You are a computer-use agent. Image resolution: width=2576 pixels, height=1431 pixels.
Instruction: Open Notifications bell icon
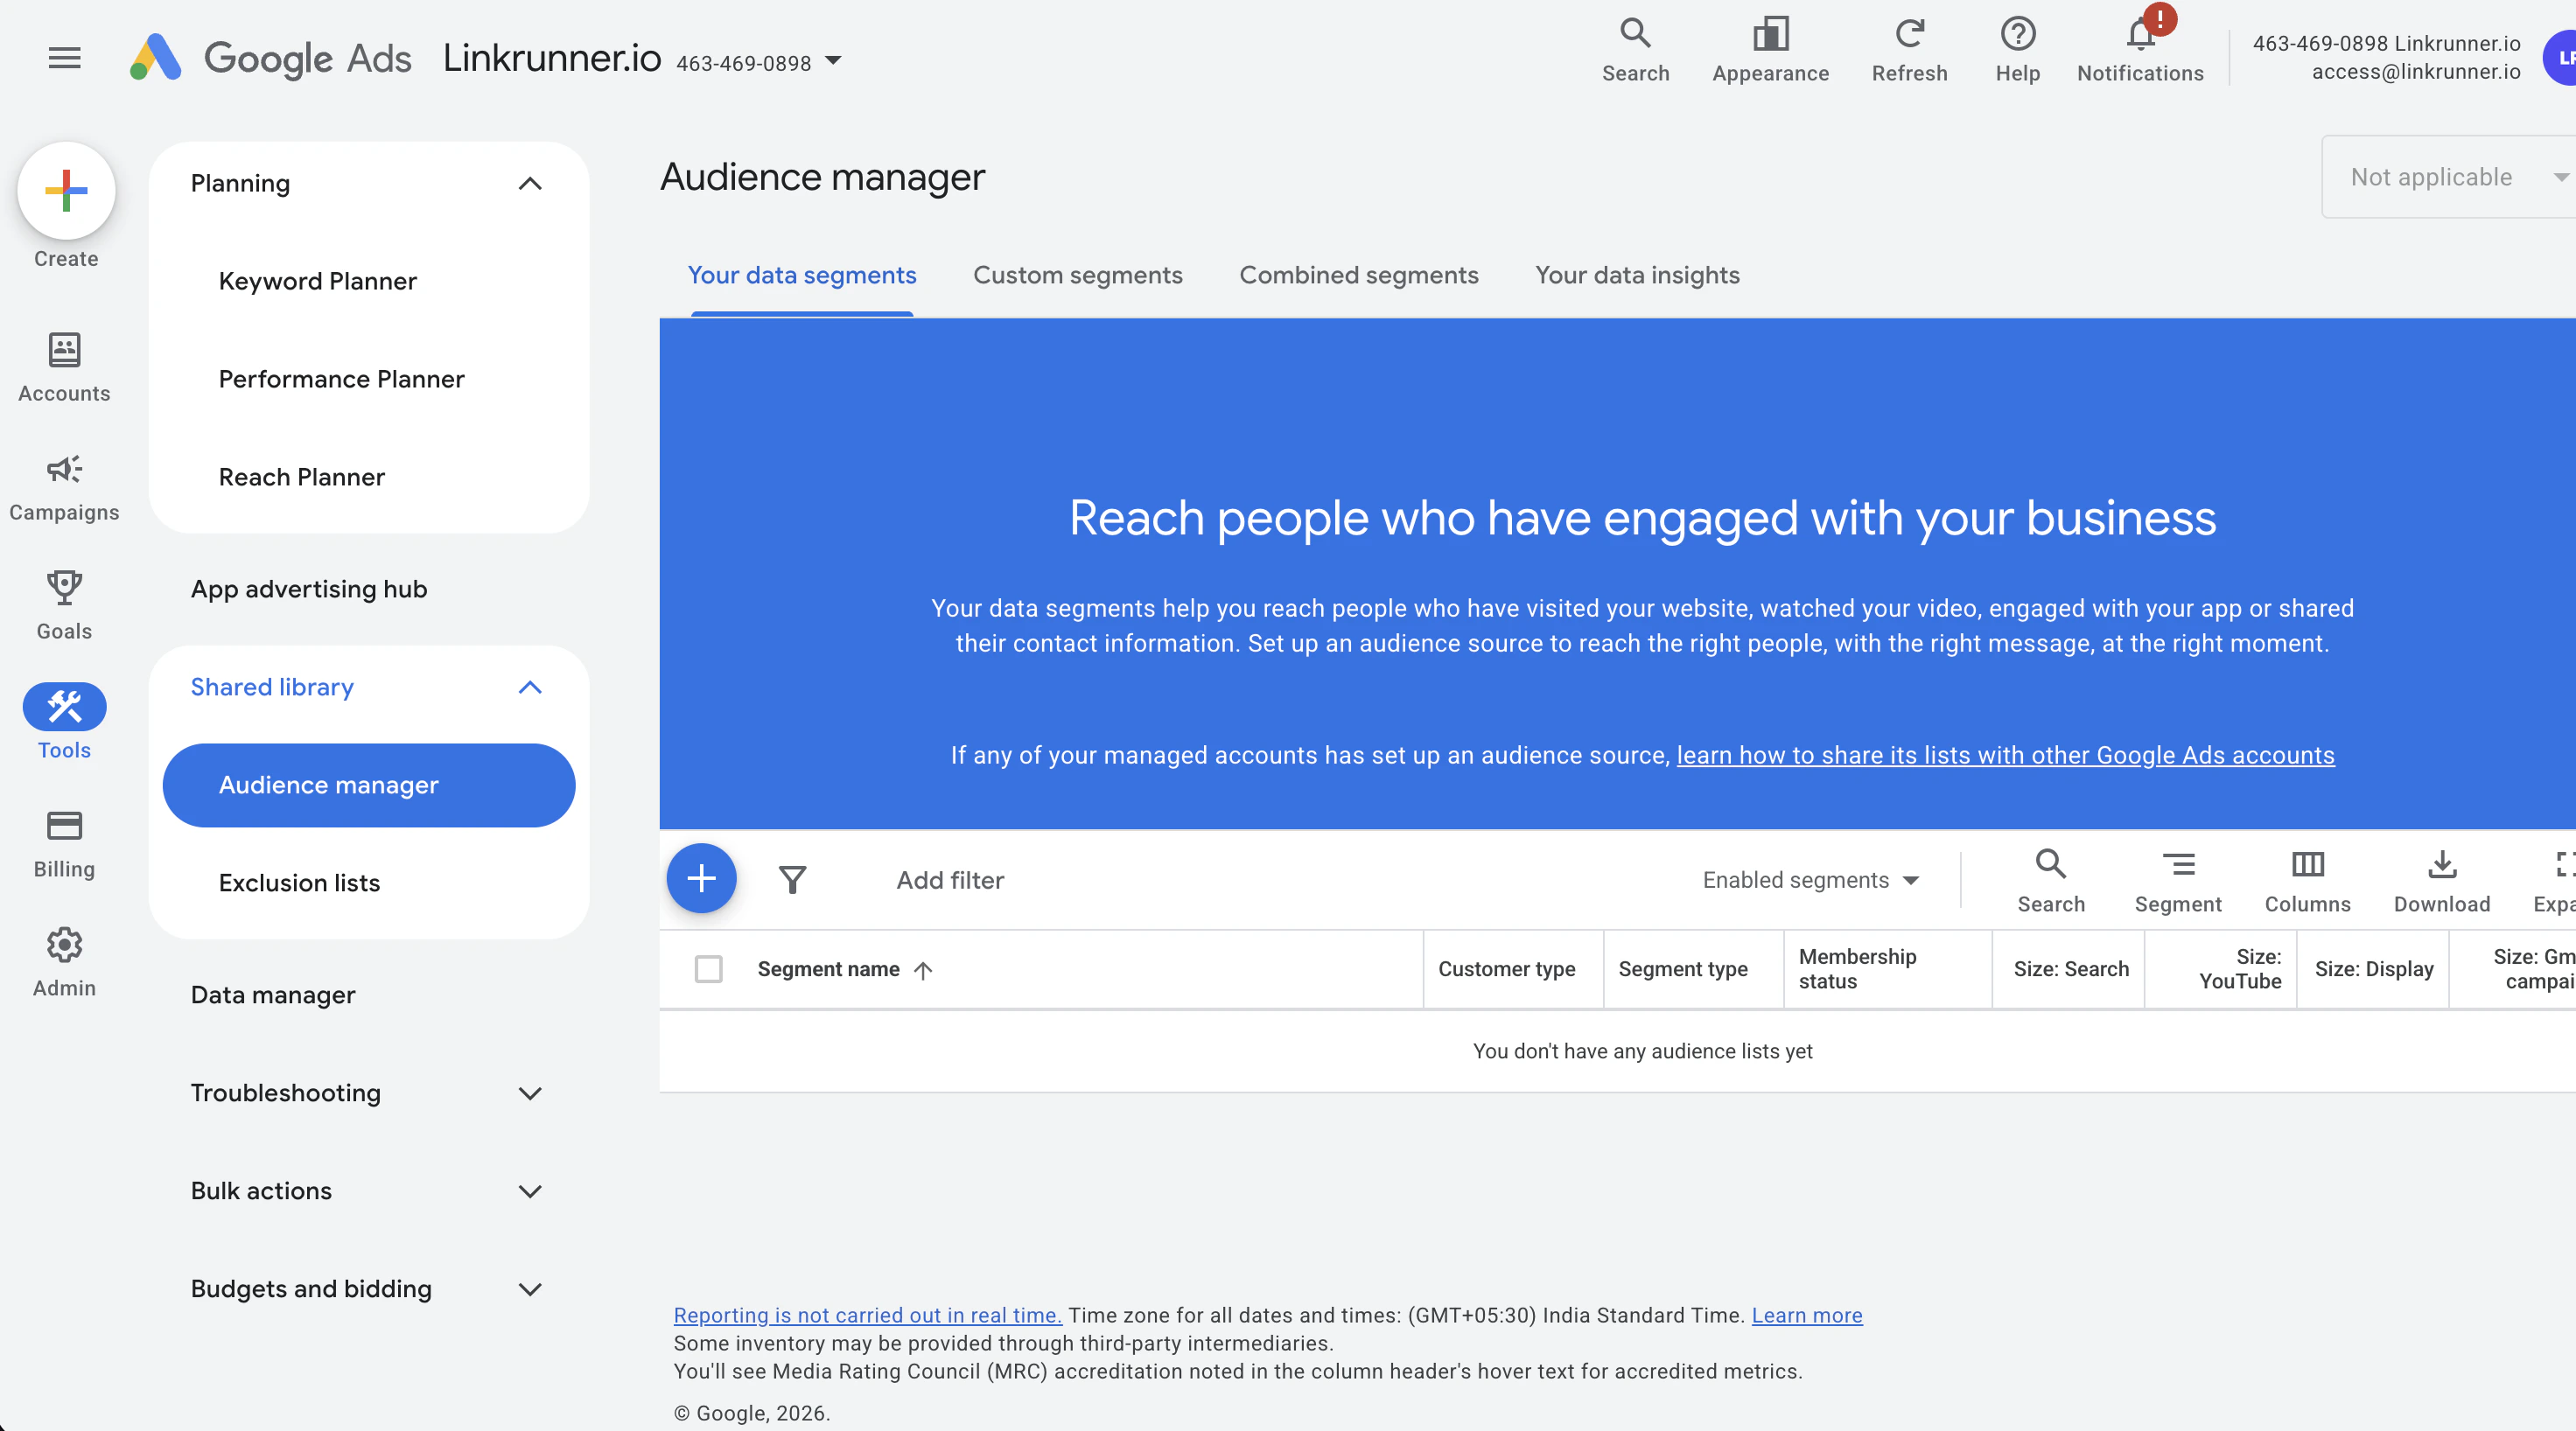point(2139,33)
